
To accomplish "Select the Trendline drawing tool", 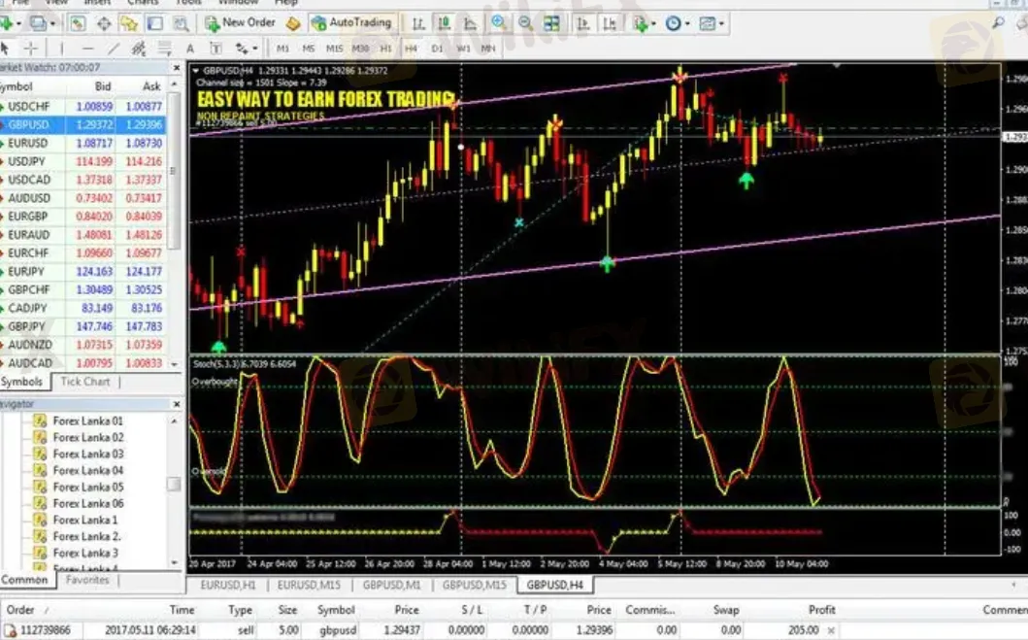I will pos(114,49).
